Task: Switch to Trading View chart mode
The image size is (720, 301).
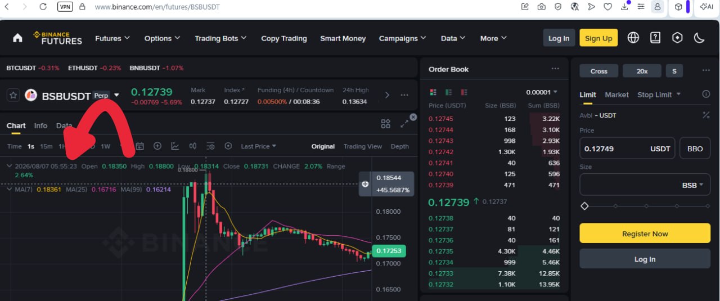Action: click(363, 146)
